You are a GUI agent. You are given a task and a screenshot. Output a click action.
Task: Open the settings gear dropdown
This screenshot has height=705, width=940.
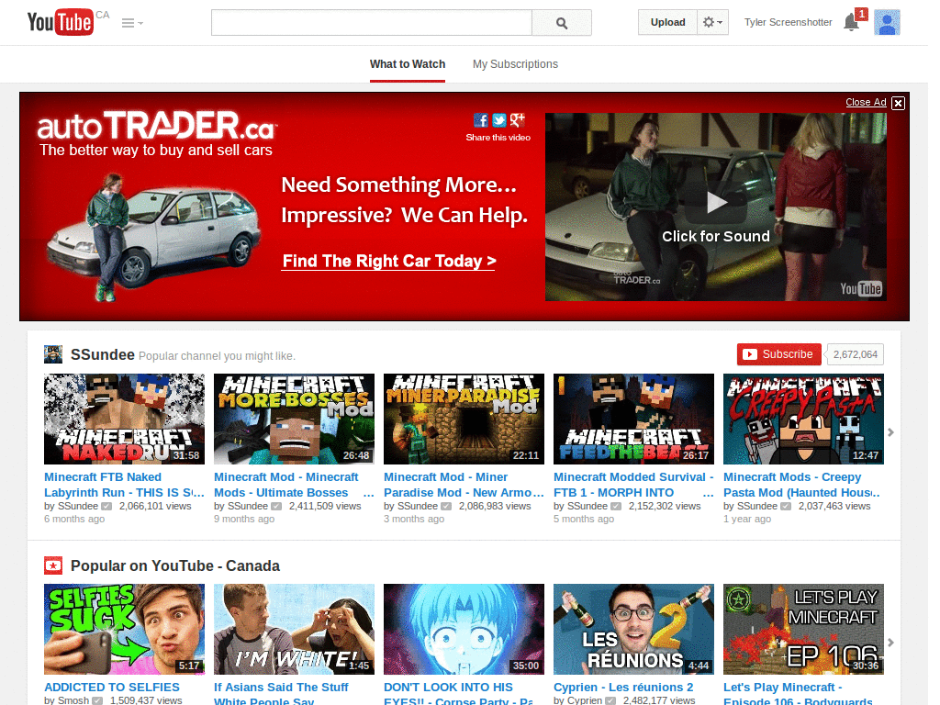[x=712, y=22]
